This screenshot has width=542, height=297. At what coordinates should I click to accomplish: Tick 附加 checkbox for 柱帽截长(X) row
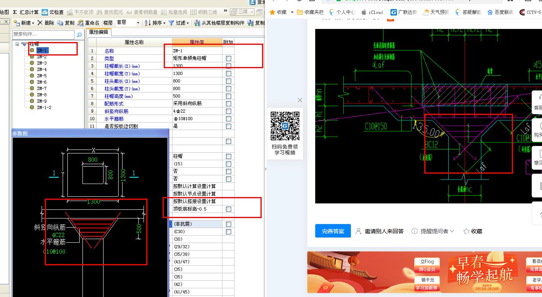tap(228, 66)
